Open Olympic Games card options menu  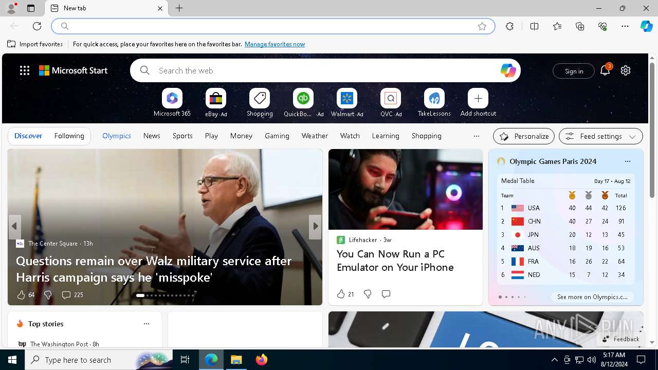click(628, 161)
